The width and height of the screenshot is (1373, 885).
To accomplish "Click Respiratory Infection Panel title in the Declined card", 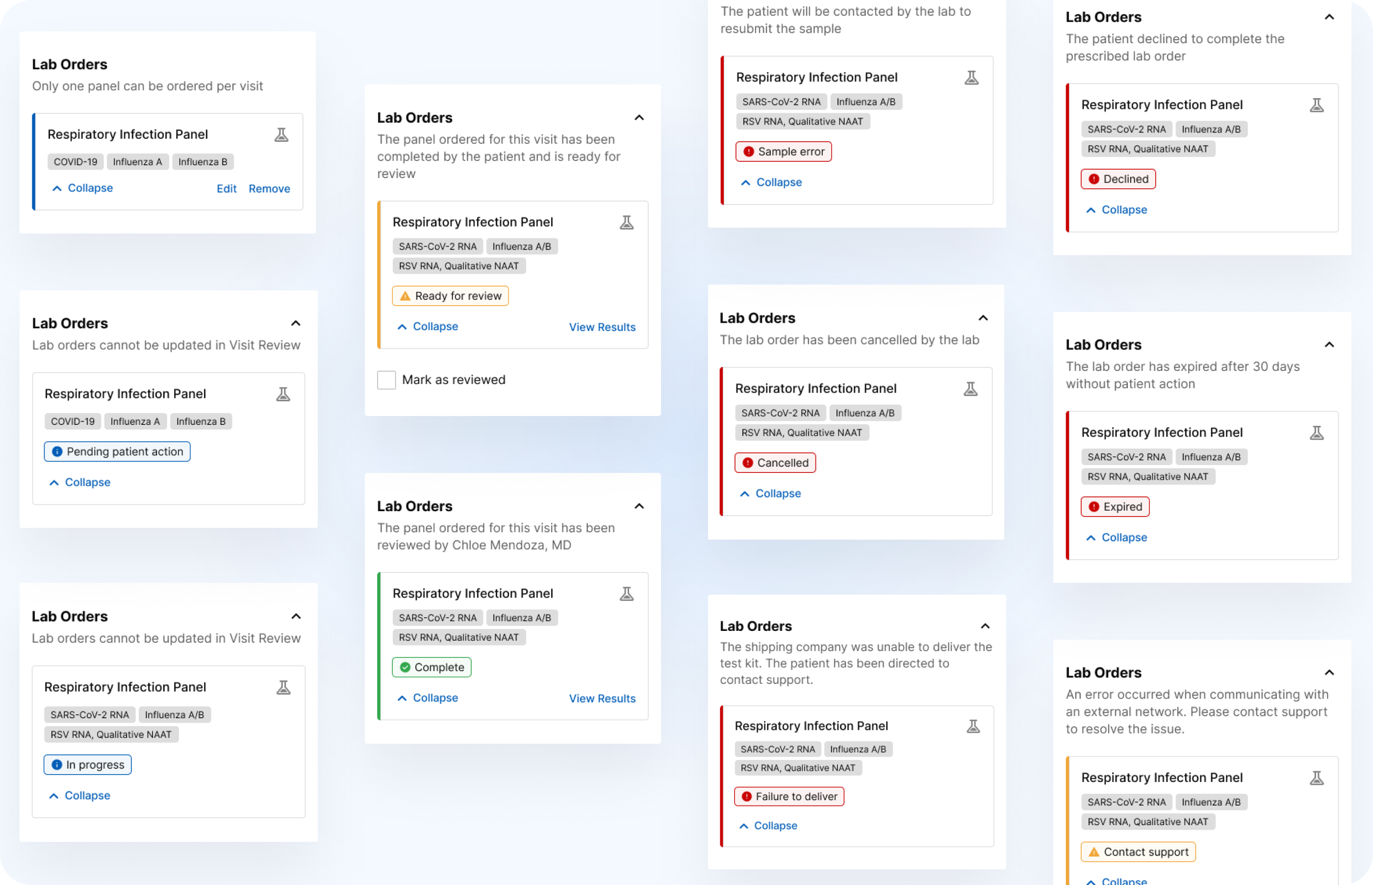I will [x=1162, y=105].
